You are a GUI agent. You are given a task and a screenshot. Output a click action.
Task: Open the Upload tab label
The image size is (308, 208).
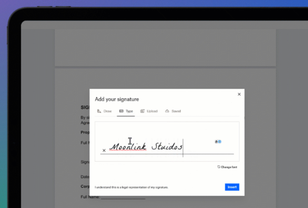point(152,111)
